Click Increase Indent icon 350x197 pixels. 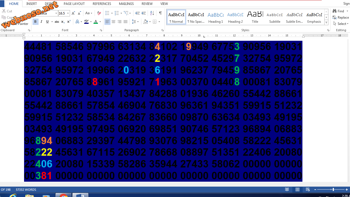point(144,13)
